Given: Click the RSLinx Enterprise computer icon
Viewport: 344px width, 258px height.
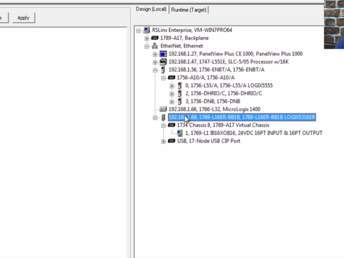Looking at the screenshot, I should click(x=147, y=30).
